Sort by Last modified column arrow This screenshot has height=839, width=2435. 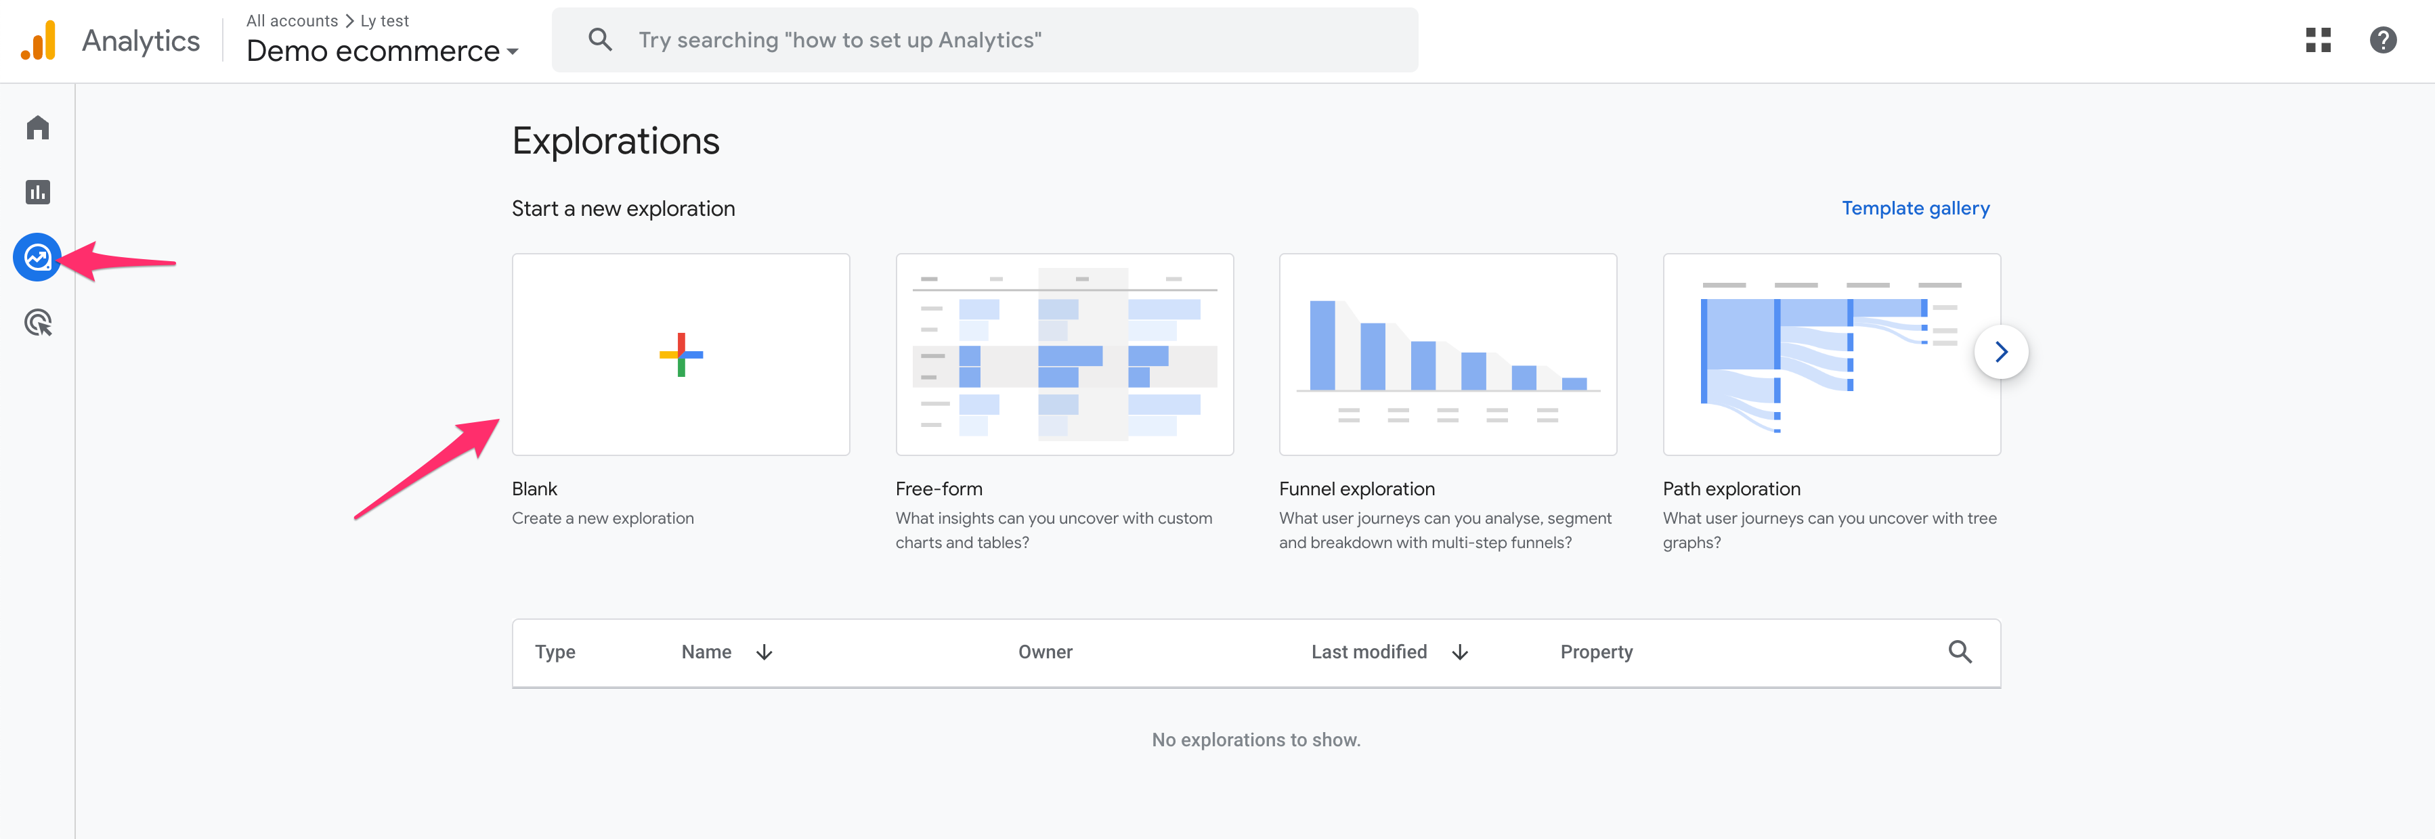pos(1459,653)
